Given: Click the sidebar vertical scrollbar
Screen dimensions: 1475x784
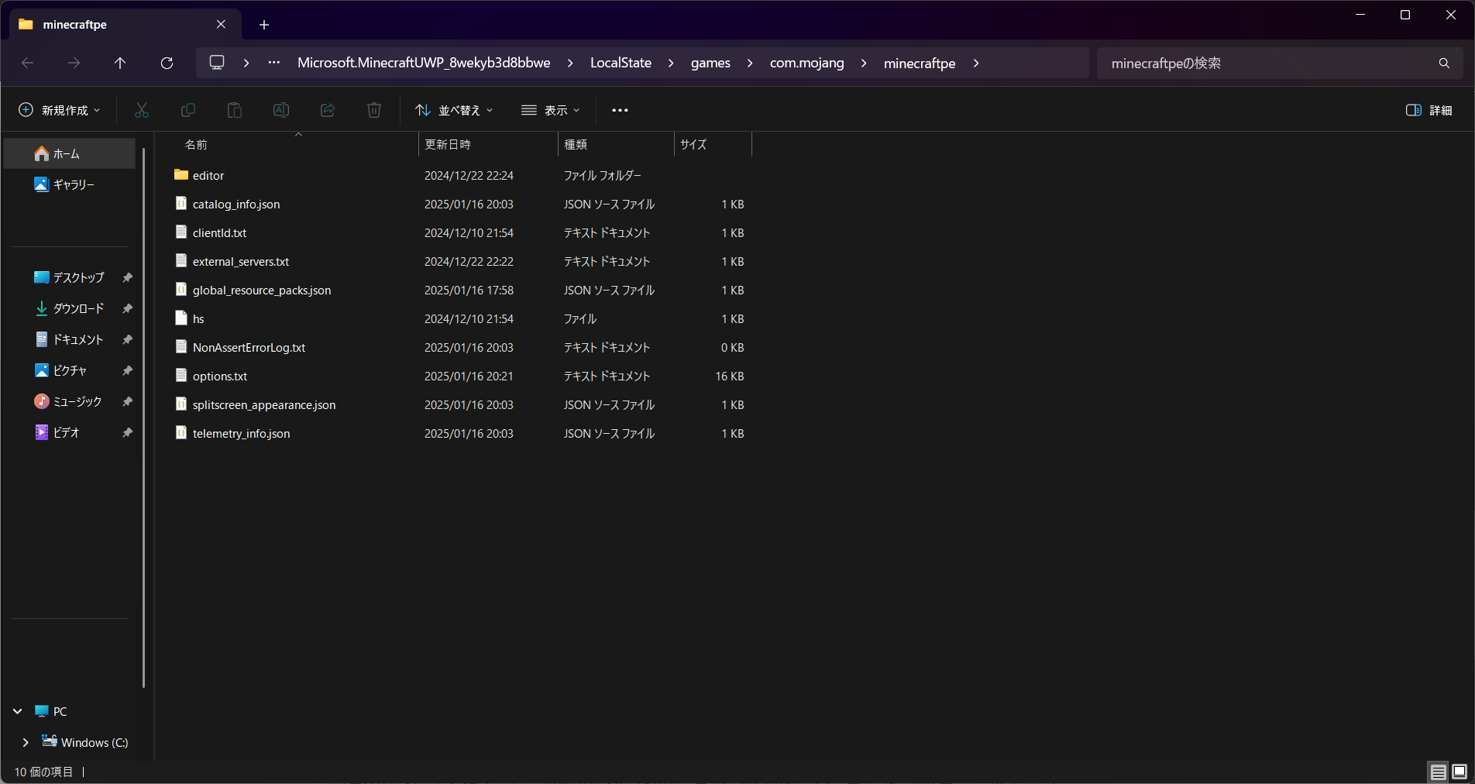Looking at the screenshot, I should coord(144,418).
